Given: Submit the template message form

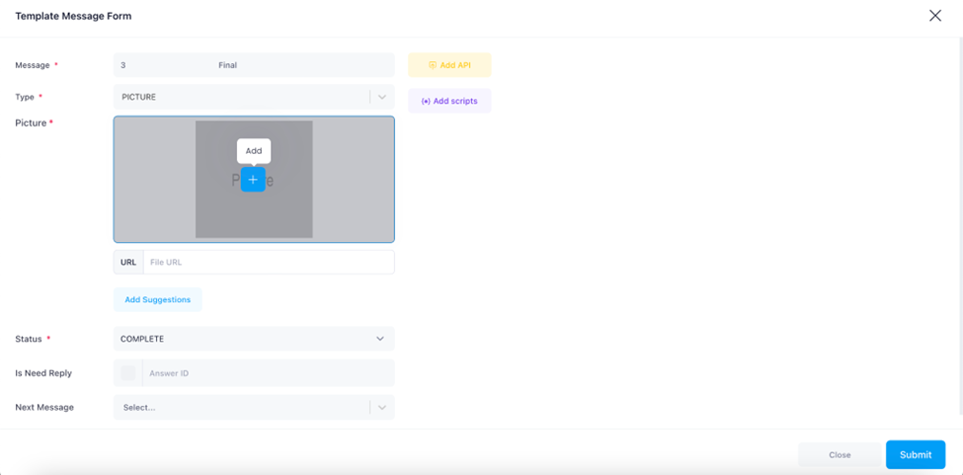Looking at the screenshot, I should coord(915,454).
